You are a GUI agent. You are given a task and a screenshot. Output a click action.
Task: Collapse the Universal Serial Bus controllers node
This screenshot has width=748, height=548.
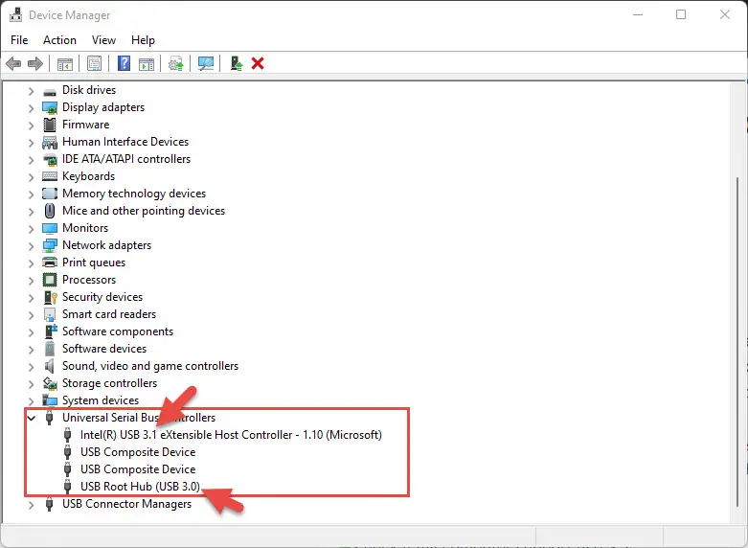point(32,418)
